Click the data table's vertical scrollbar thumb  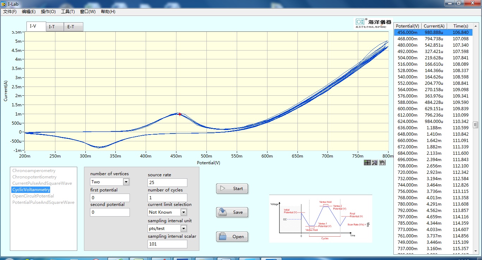coord(475,125)
